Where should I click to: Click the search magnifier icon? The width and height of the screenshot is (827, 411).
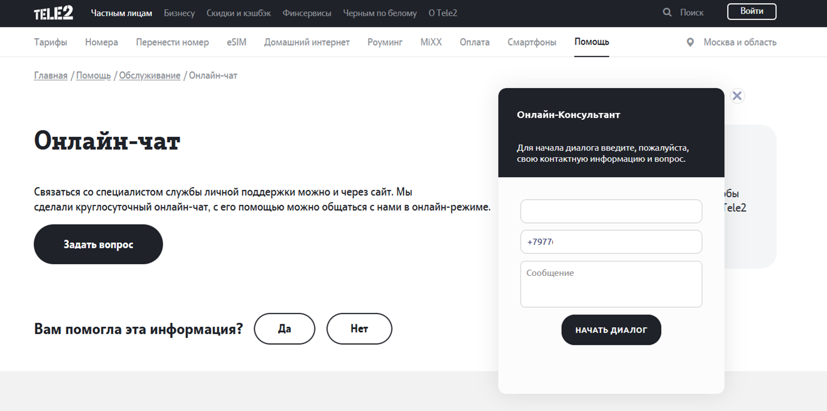click(x=667, y=12)
